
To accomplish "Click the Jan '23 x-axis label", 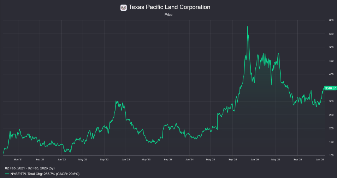I will [126, 160].
